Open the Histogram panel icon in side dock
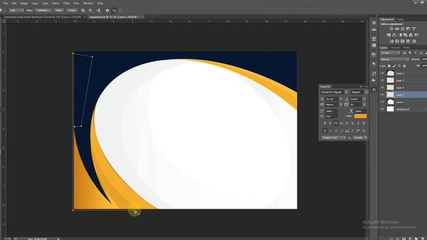The width and height of the screenshot is (427, 240). click(374, 29)
